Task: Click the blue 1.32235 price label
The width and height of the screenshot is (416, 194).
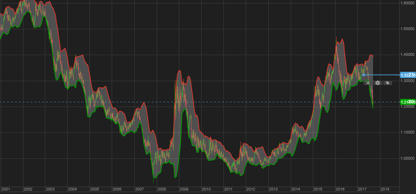Action: point(407,75)
